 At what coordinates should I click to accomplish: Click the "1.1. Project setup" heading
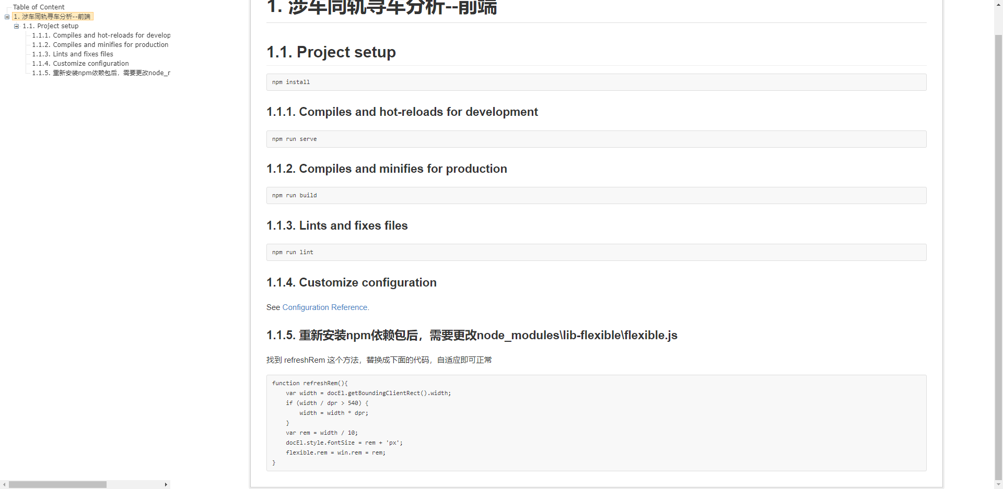[331, 52]
